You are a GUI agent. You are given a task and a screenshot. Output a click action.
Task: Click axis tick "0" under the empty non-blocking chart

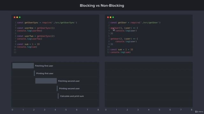click(x=106, y=110)
